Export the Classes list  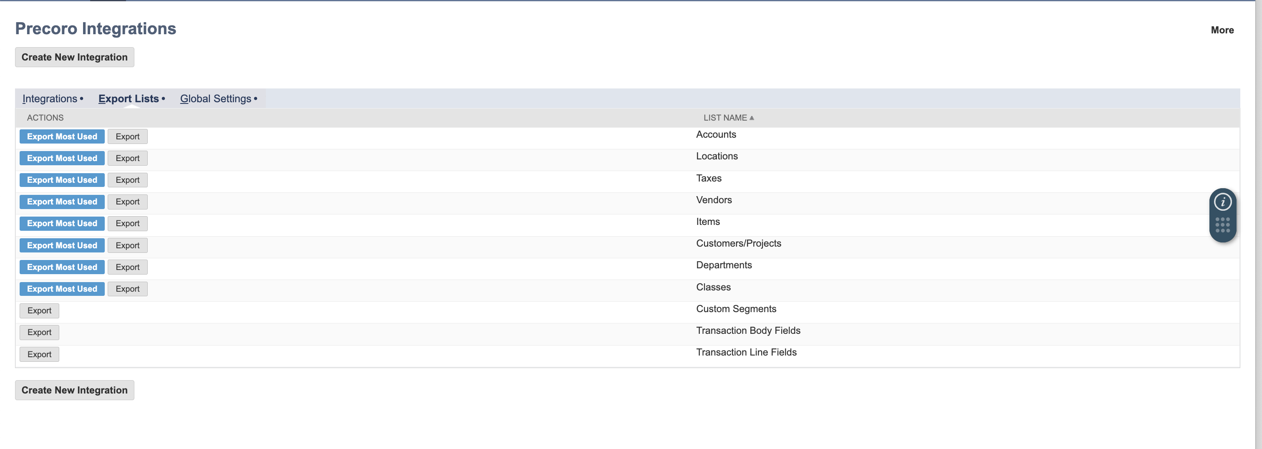(127, 289)
